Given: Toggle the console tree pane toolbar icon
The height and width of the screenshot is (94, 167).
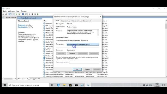Looking at the screenshot, I should coord(10,14).
